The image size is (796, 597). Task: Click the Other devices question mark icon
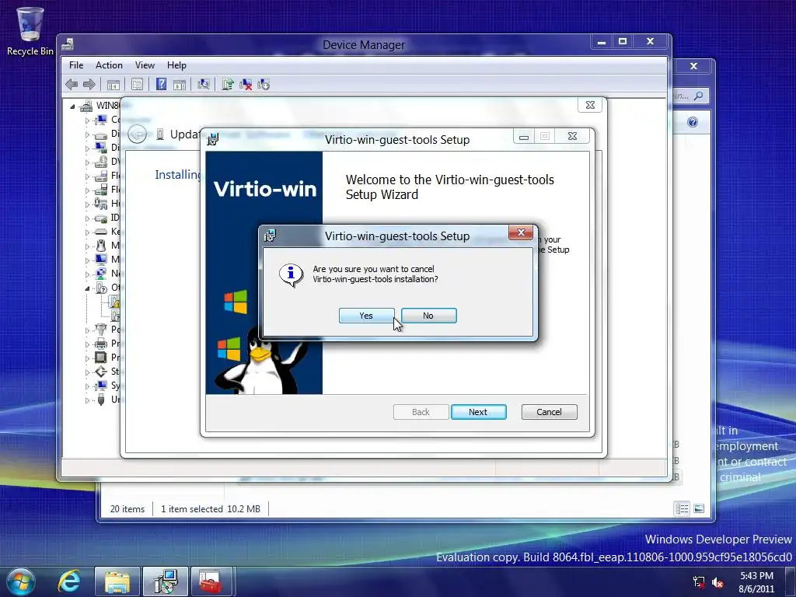101,288
